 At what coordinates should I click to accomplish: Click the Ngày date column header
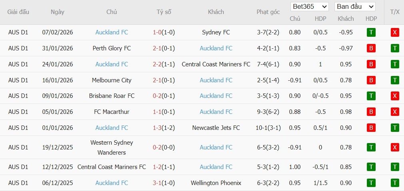click(58, 12)
